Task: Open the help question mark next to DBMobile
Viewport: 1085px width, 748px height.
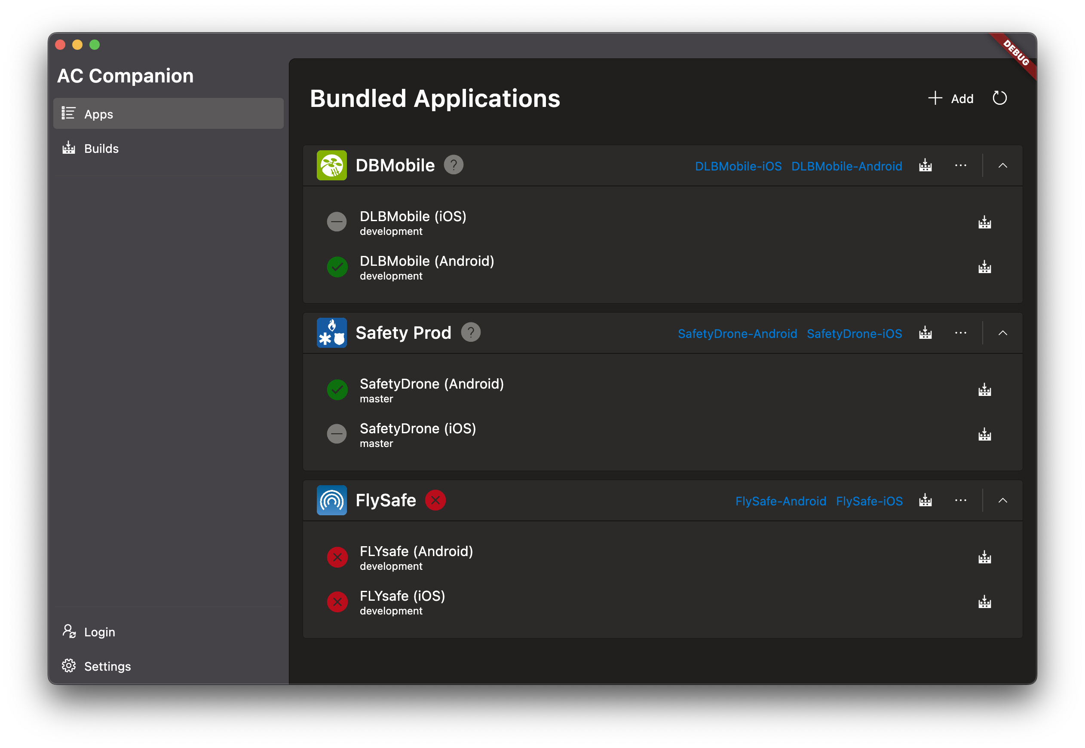Action: (x=453, y=165)
